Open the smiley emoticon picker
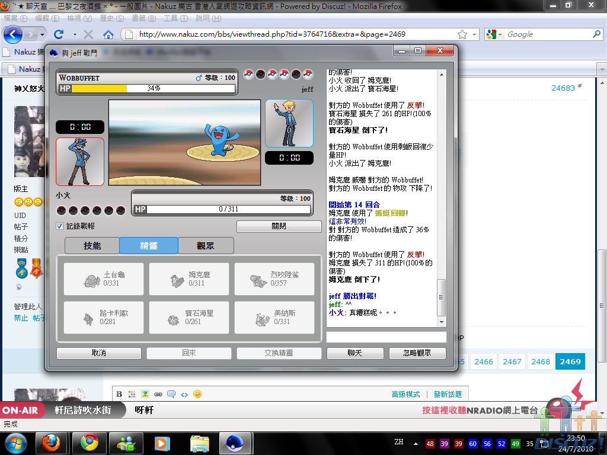This screenshot has width=607, height=455. click(x=197, y=394)
